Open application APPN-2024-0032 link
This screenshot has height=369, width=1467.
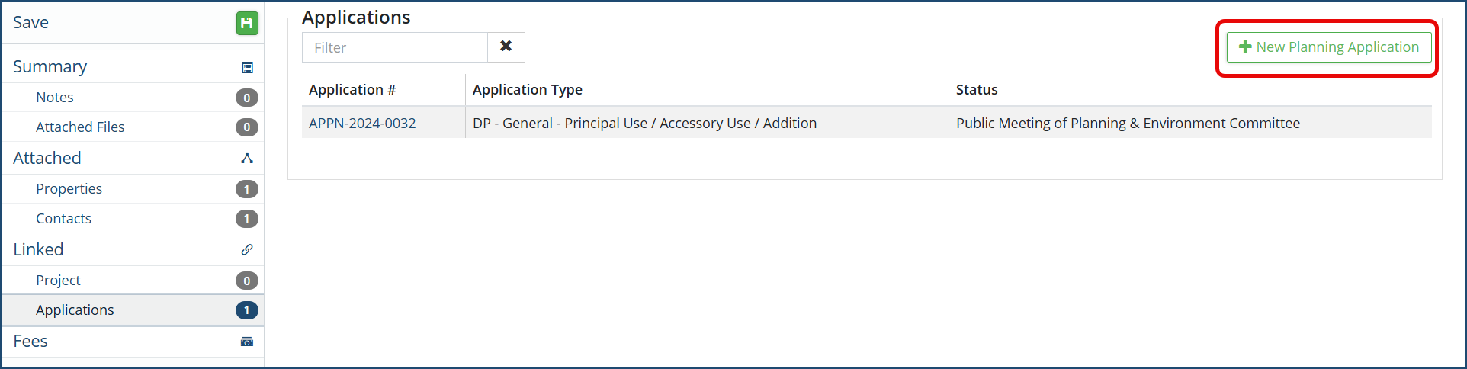tap(362, 124)
